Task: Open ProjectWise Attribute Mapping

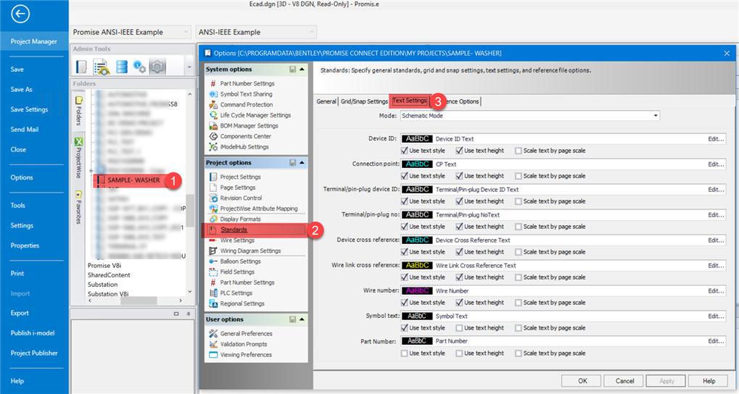Action: tap(259, 209)
